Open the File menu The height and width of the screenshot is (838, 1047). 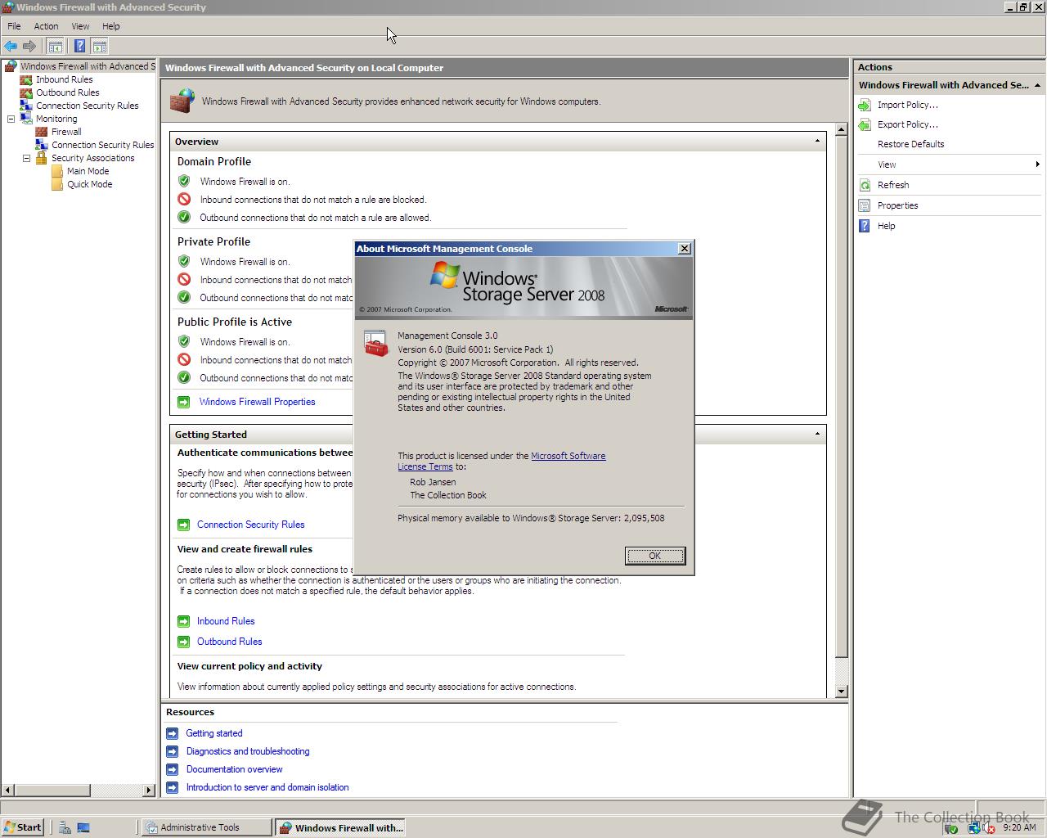[14, 26]
